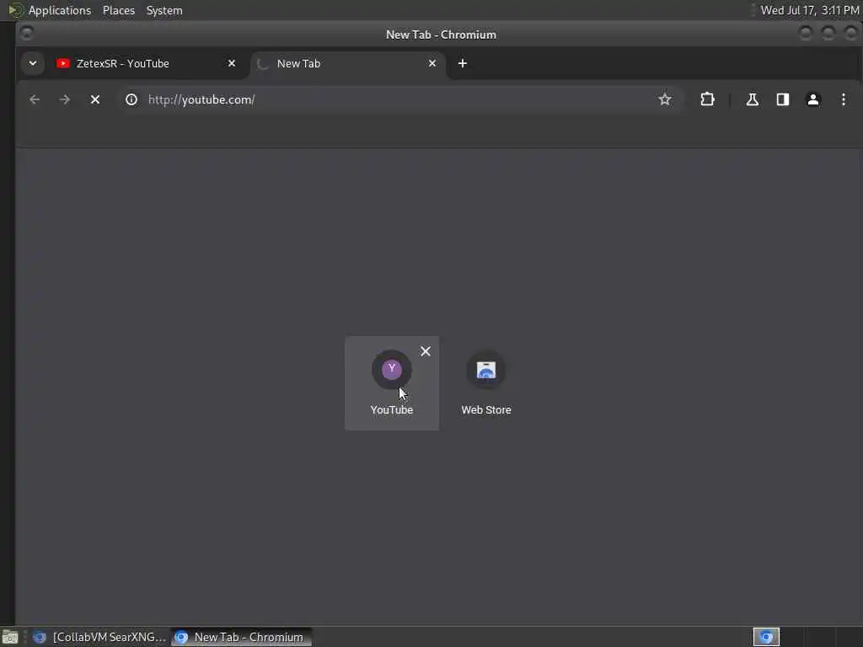Click the YouTube favicon on the first tab
This screenshot has width=863, height=647.
[x=62, y=63]
